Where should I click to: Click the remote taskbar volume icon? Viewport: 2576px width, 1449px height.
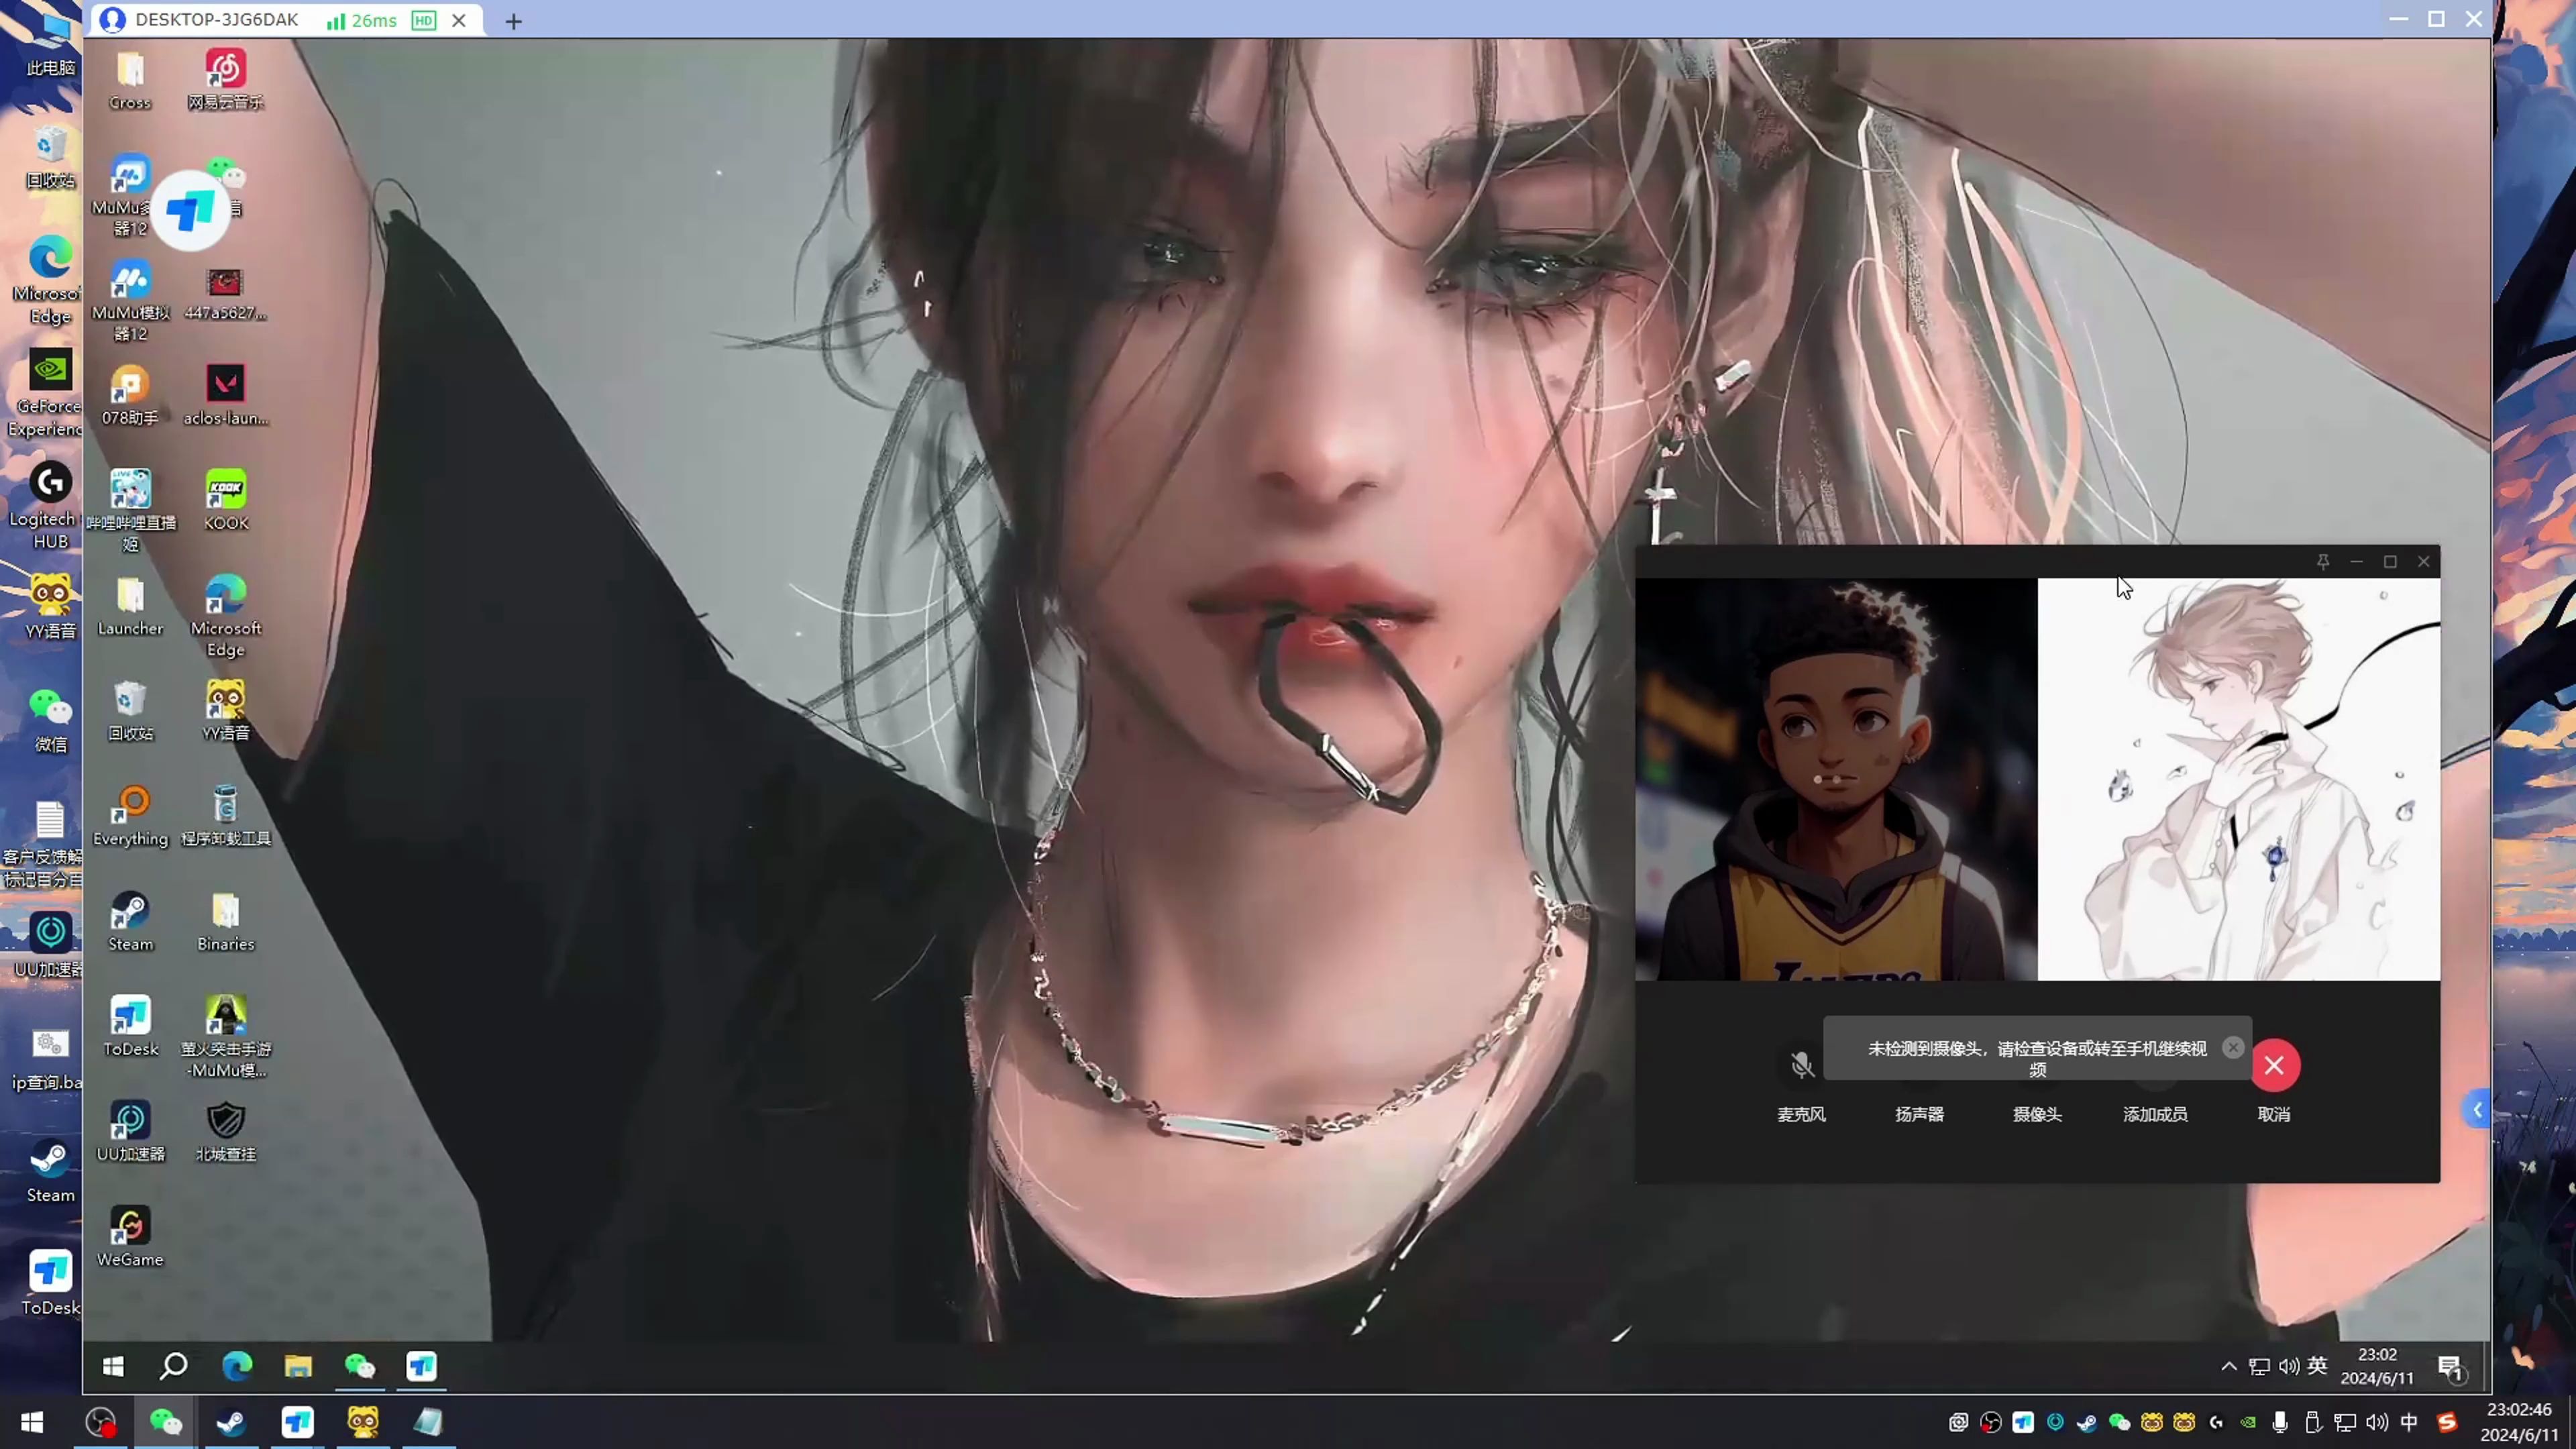coord(2289,1367)
